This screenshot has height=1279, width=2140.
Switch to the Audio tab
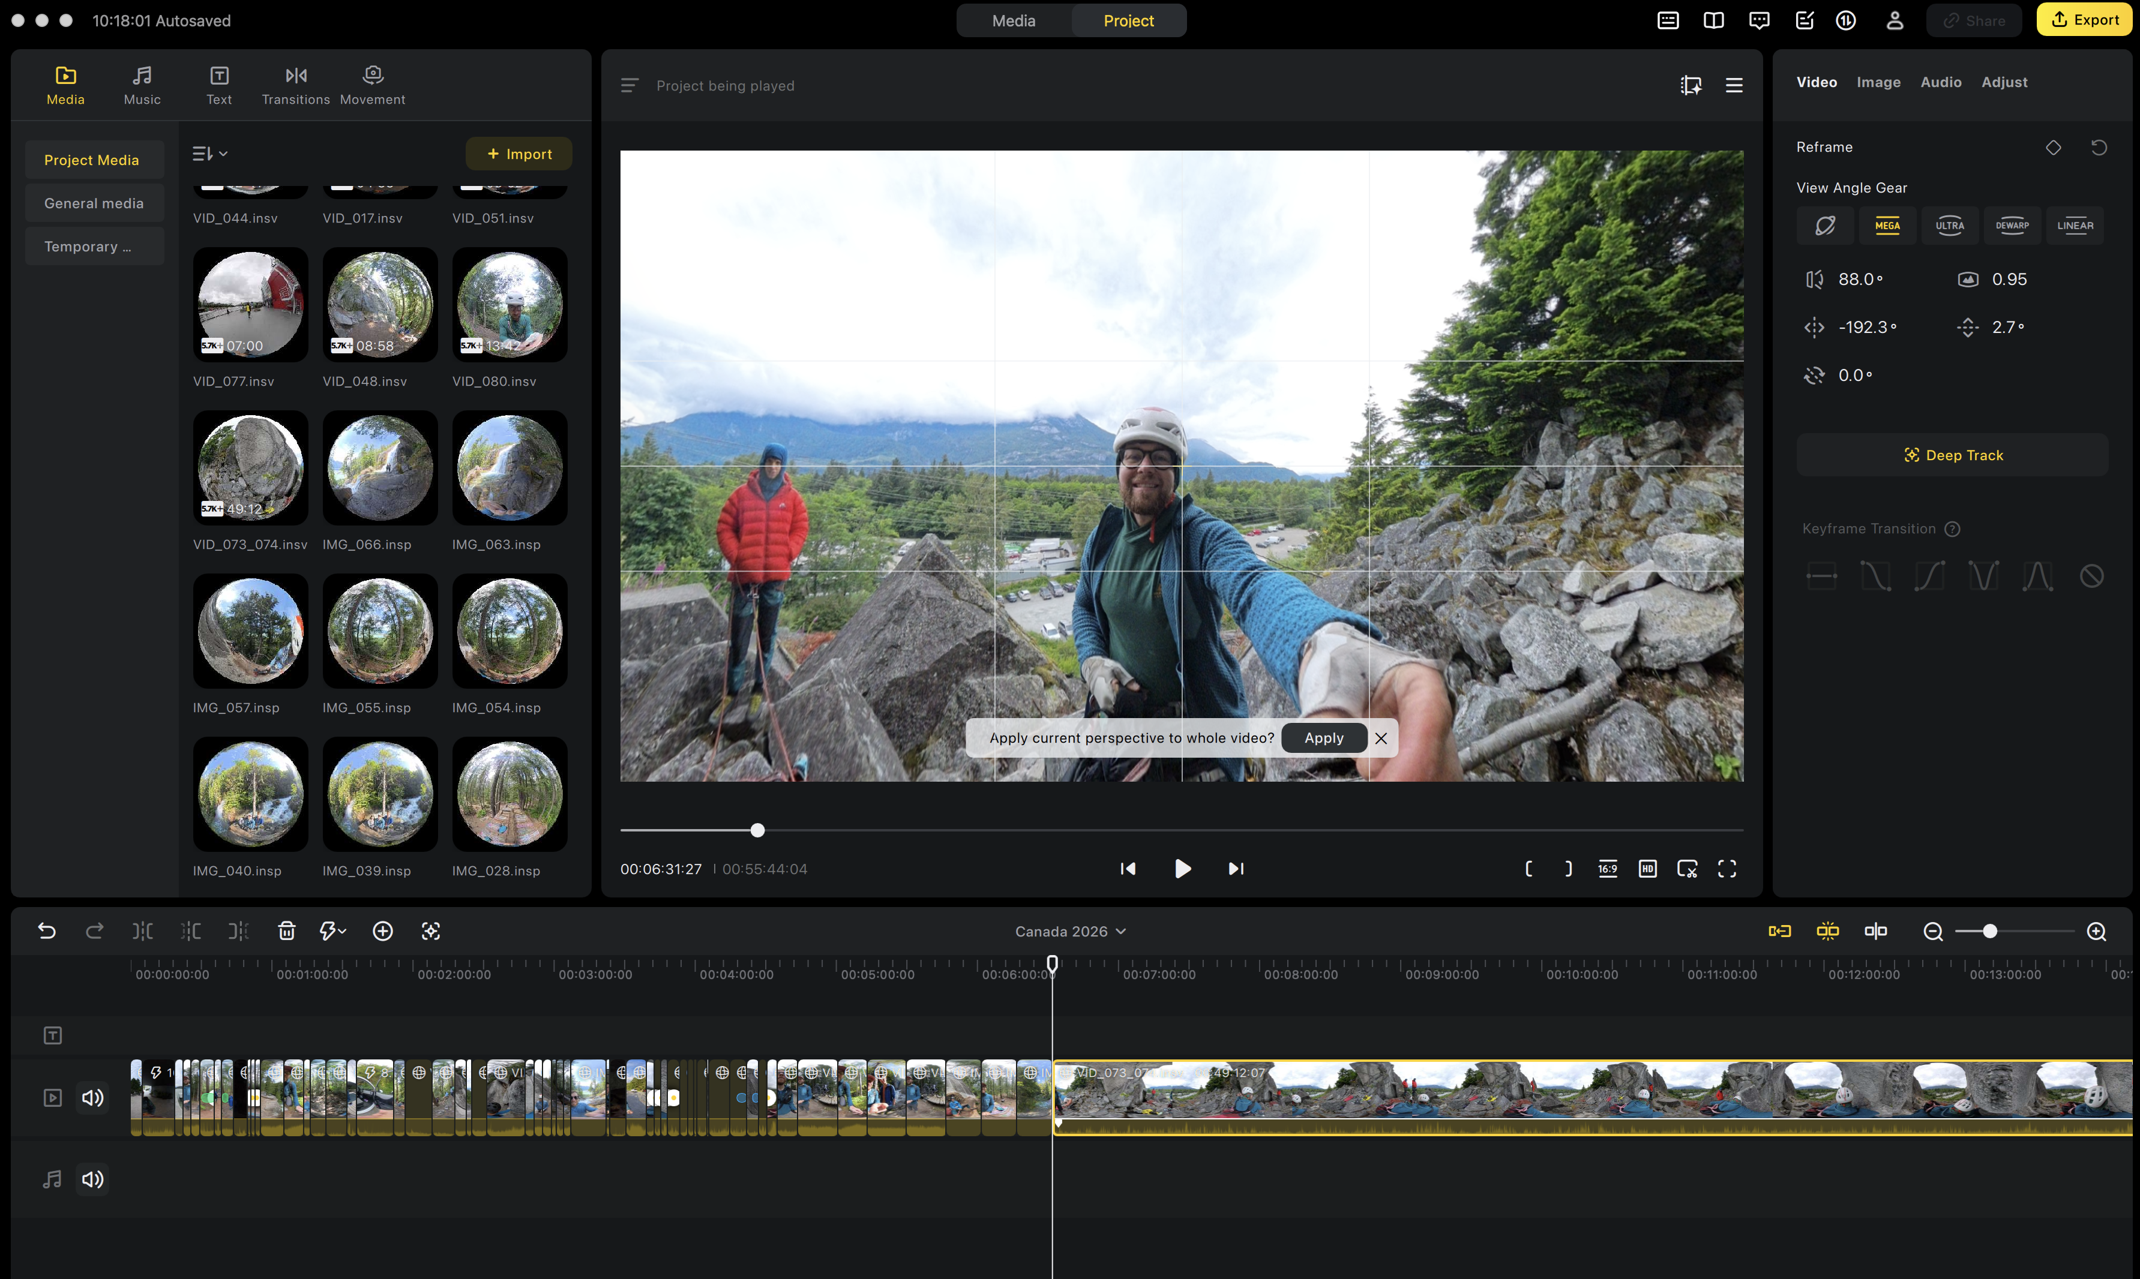[x=1940, y=82]
